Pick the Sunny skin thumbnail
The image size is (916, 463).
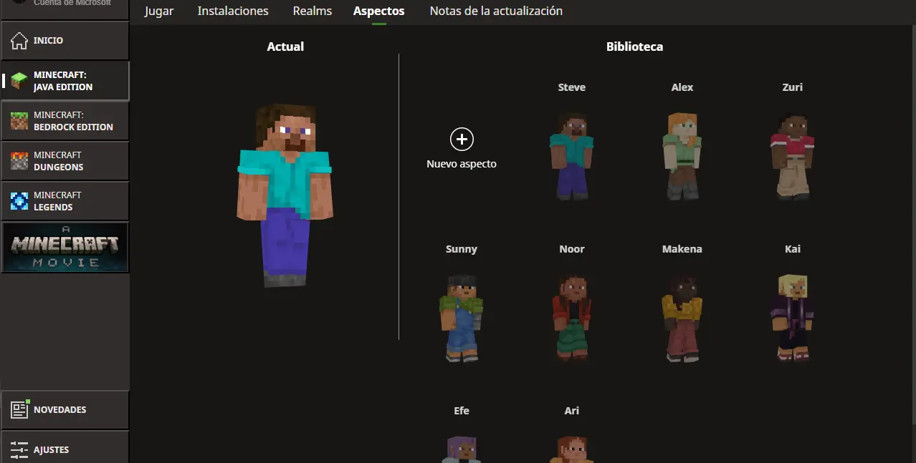coord(462,317)
